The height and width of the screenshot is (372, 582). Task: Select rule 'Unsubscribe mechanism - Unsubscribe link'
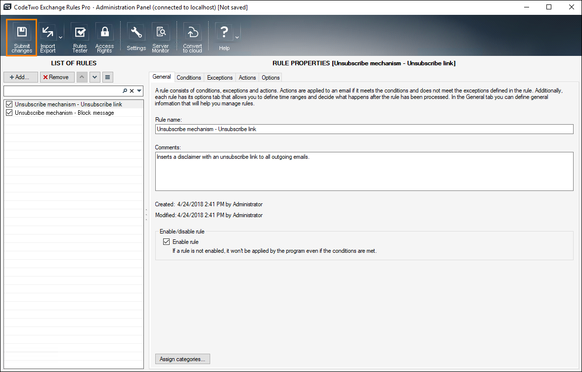click(x=74, y=104)
